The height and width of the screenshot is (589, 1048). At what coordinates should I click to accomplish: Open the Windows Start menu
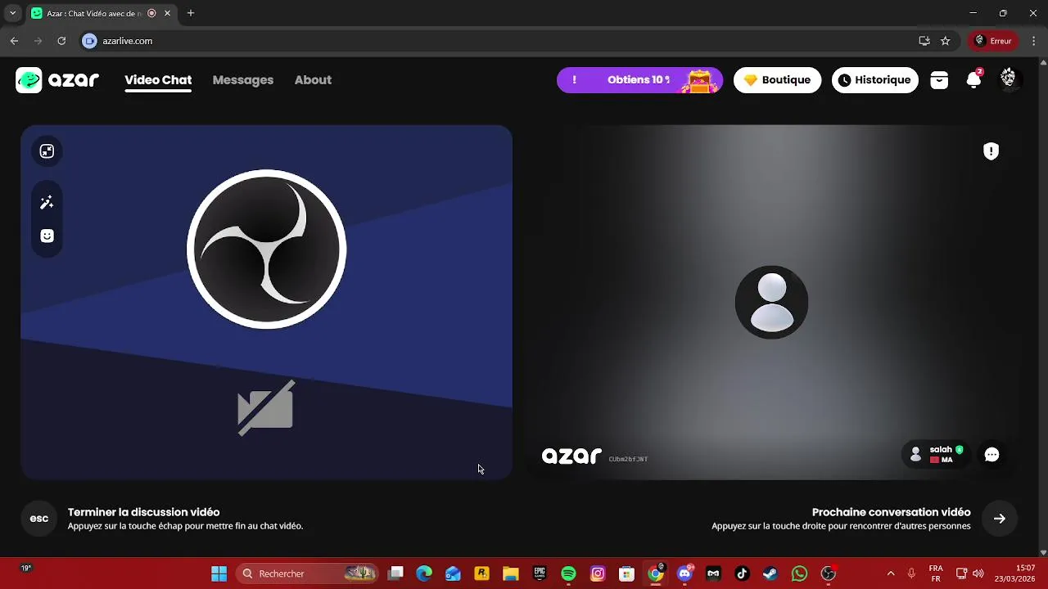pos(219,573)
